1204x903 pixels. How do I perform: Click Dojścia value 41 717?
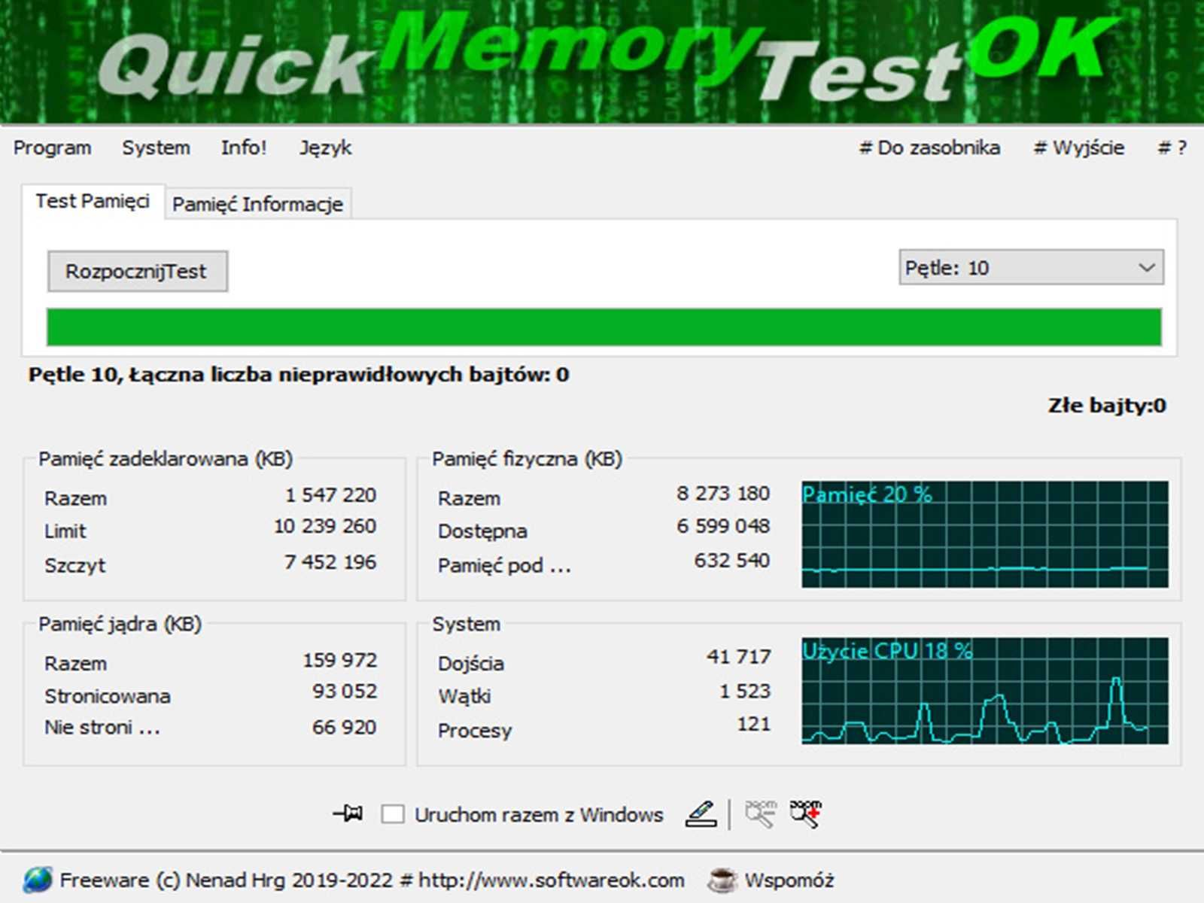pyautogui.click(x=738, y=657)
